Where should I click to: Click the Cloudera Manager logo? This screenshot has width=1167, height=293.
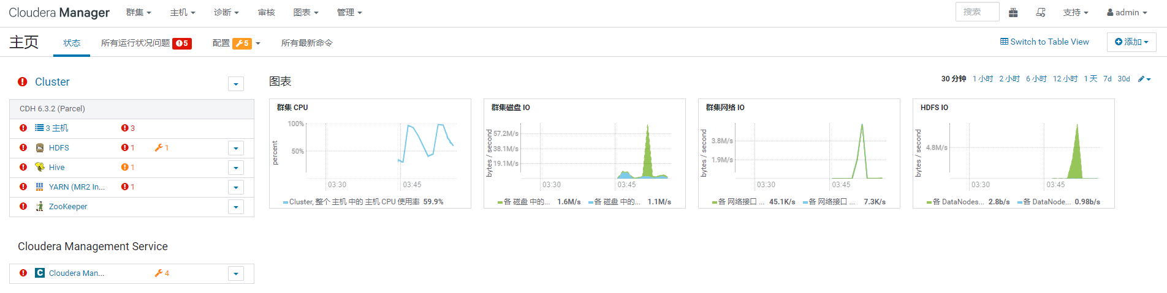[x=59, y=12]
